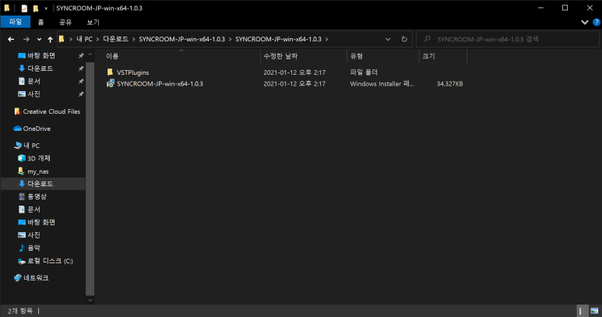This screenshot has height=317, width=602.
Task: Click the forward navigation arrow
Action: coord(26,39)
